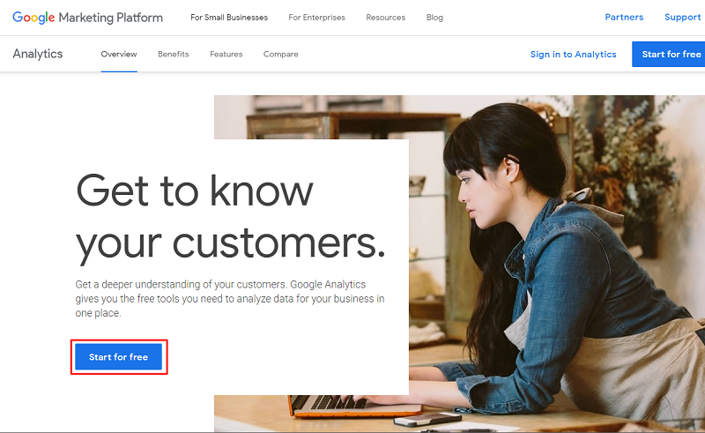The height and width of the screenshot is (433, 705).
Task: Open the For Small Businesses menu
Action: [x=229, y=18]
